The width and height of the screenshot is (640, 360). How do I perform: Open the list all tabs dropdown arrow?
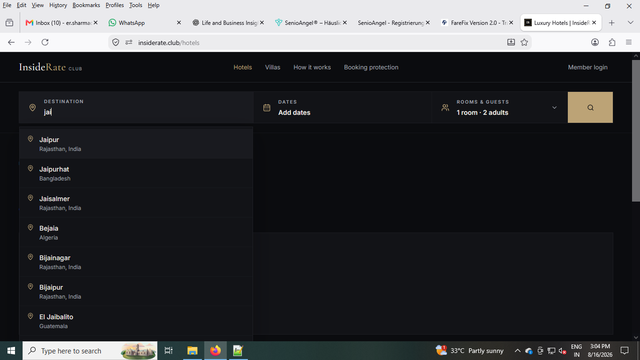click(x=631, y=22)
